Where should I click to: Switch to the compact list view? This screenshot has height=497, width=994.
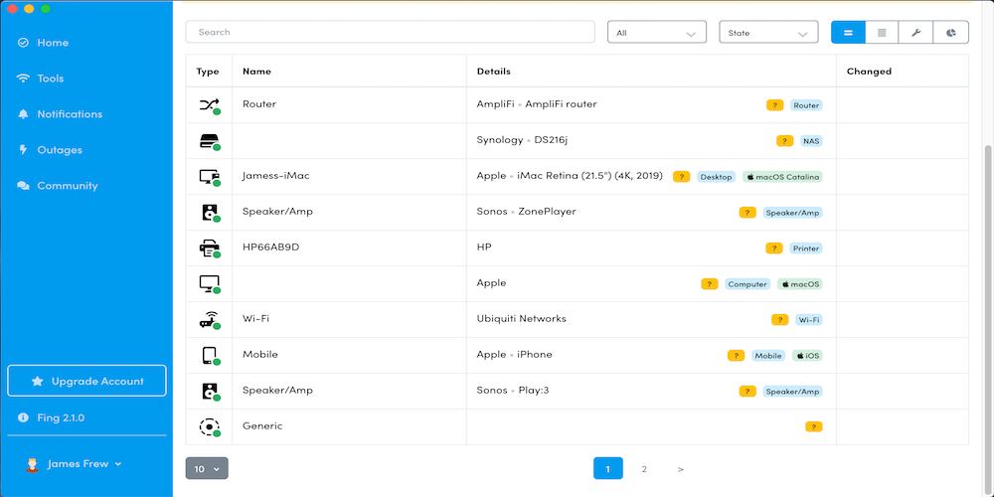[848, 33]
